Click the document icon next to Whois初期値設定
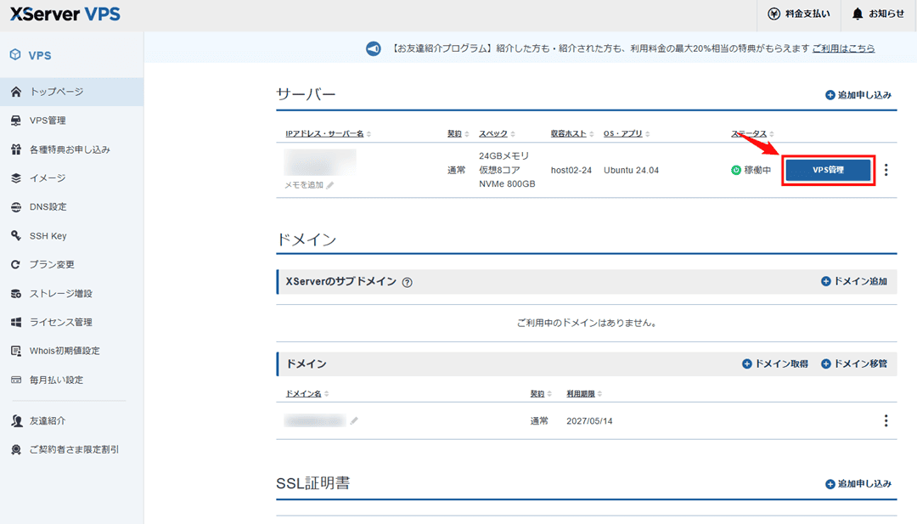This screenshot has width=917, height=524. click(x=16, y=351)
